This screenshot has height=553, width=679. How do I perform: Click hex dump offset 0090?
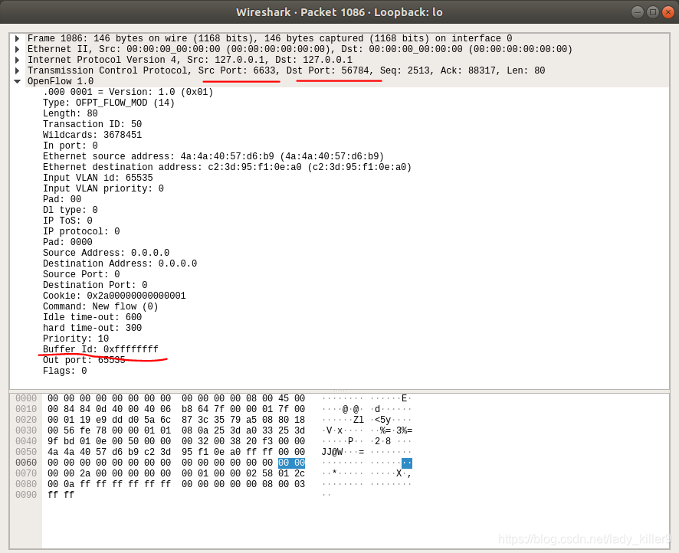[x=26, y=495]
